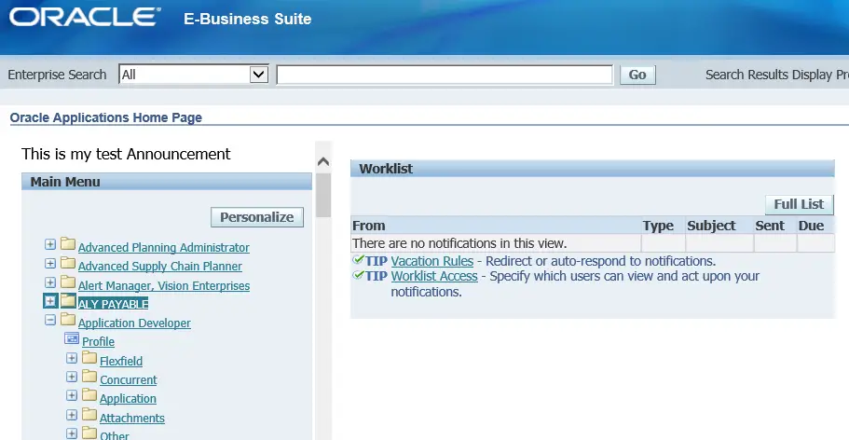
Task: Expand the Attachments submenu
Action: pos(72,415)
